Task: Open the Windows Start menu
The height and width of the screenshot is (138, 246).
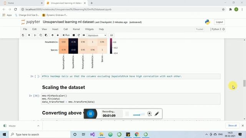Action: tap(4, 135)
